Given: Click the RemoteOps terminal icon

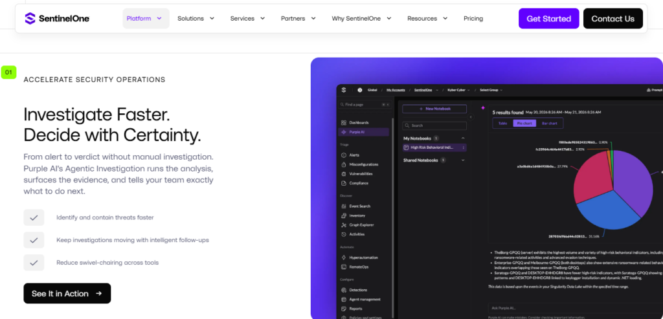Looking at the screenshot, I should pos(344,267).
